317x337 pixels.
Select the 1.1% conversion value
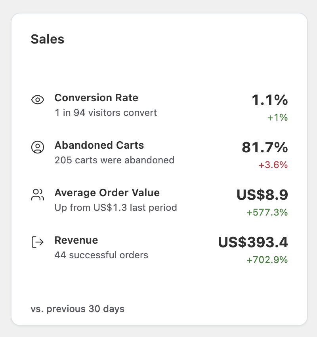coord(270,100)
